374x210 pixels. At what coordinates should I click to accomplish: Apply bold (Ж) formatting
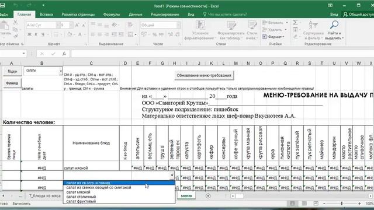pos(29,34)
